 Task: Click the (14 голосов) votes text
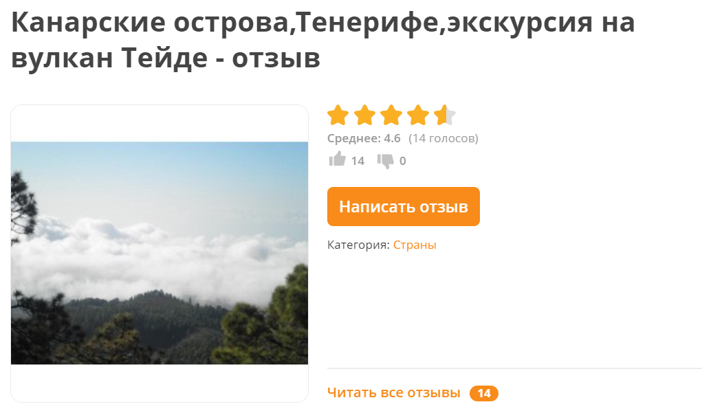(443, 138)
